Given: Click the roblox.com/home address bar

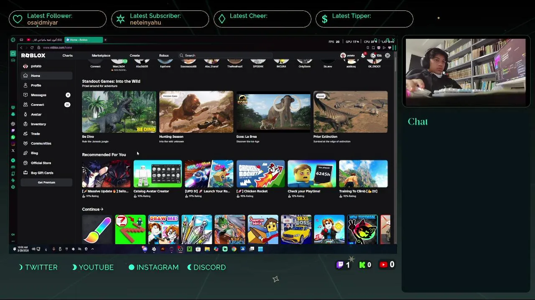Looking at the screenshot, I should pos(57,47).
